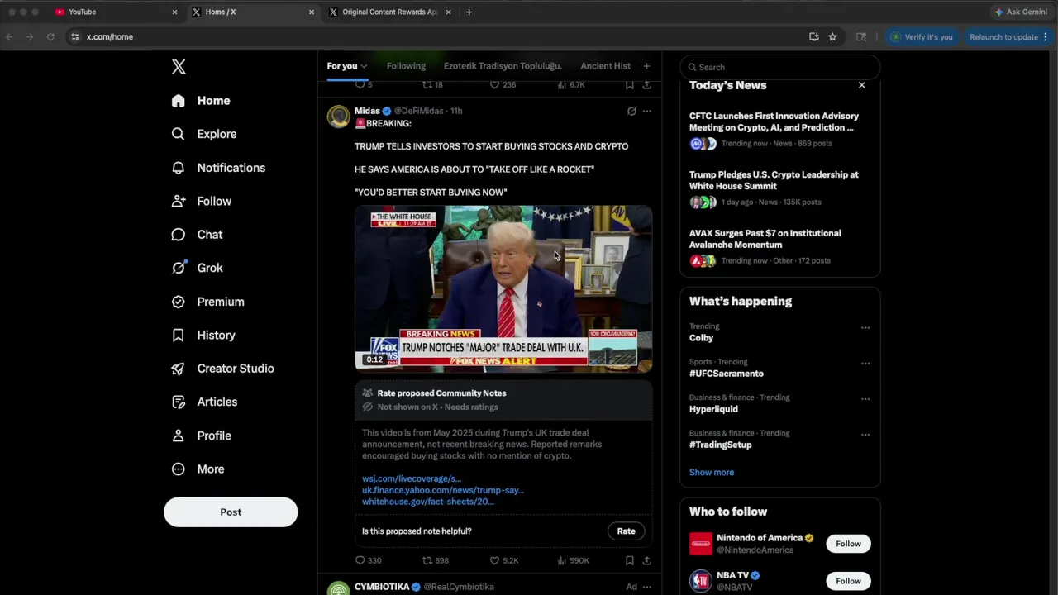Reply to the Midas post with 330 replies
Viewport: 1058px width, 595px height.
coord(369,560)
